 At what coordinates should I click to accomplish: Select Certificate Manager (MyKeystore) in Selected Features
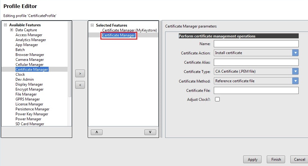tap(130, 30)
